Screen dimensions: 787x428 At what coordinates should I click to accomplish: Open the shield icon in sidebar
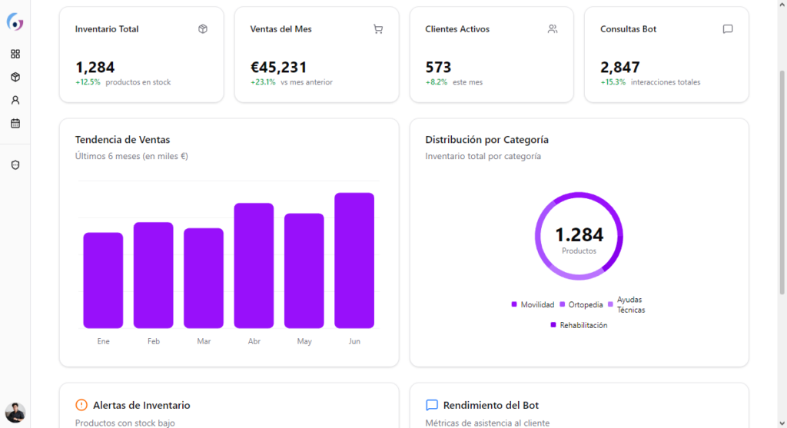tap(15, 165)
